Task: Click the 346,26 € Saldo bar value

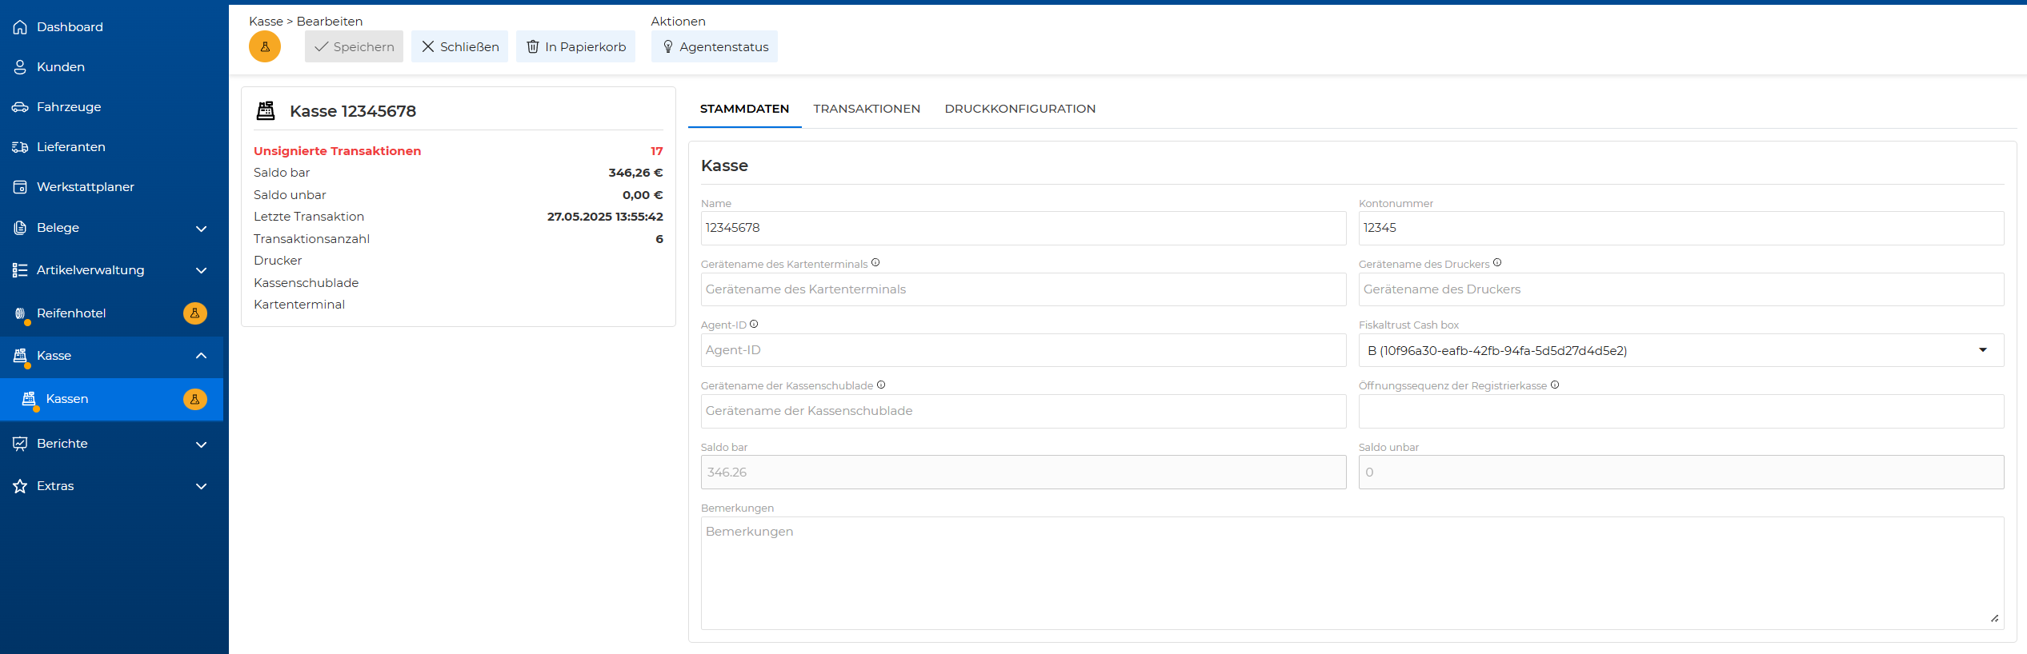Action: [635, 173]
